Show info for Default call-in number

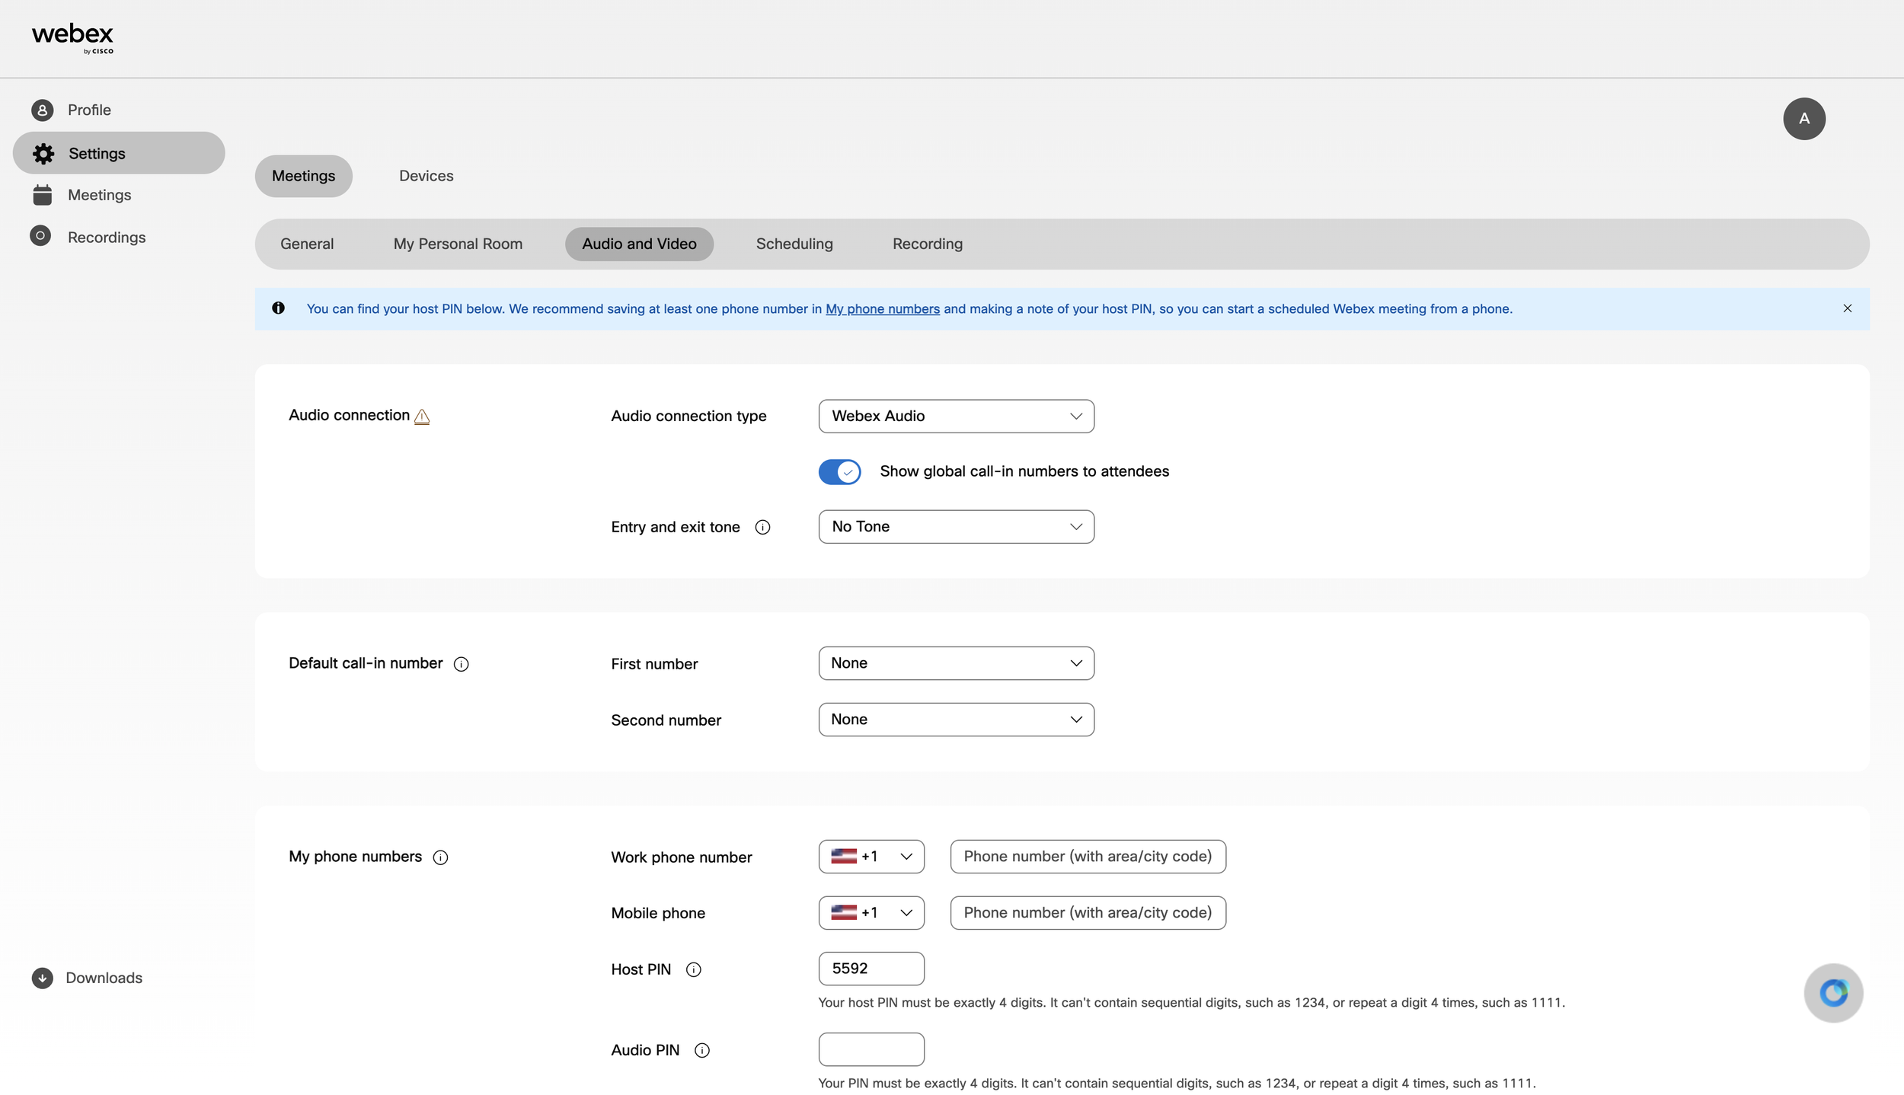click(x=461, y=664)
